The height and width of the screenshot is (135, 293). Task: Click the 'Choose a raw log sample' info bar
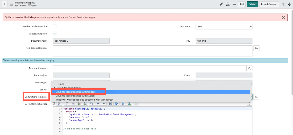coord(145,60)
